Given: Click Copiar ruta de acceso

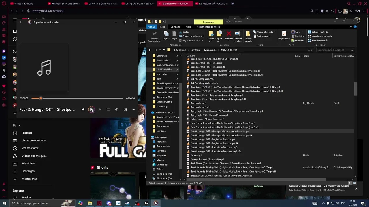Looking at the screenshot, I should point(191,36).
